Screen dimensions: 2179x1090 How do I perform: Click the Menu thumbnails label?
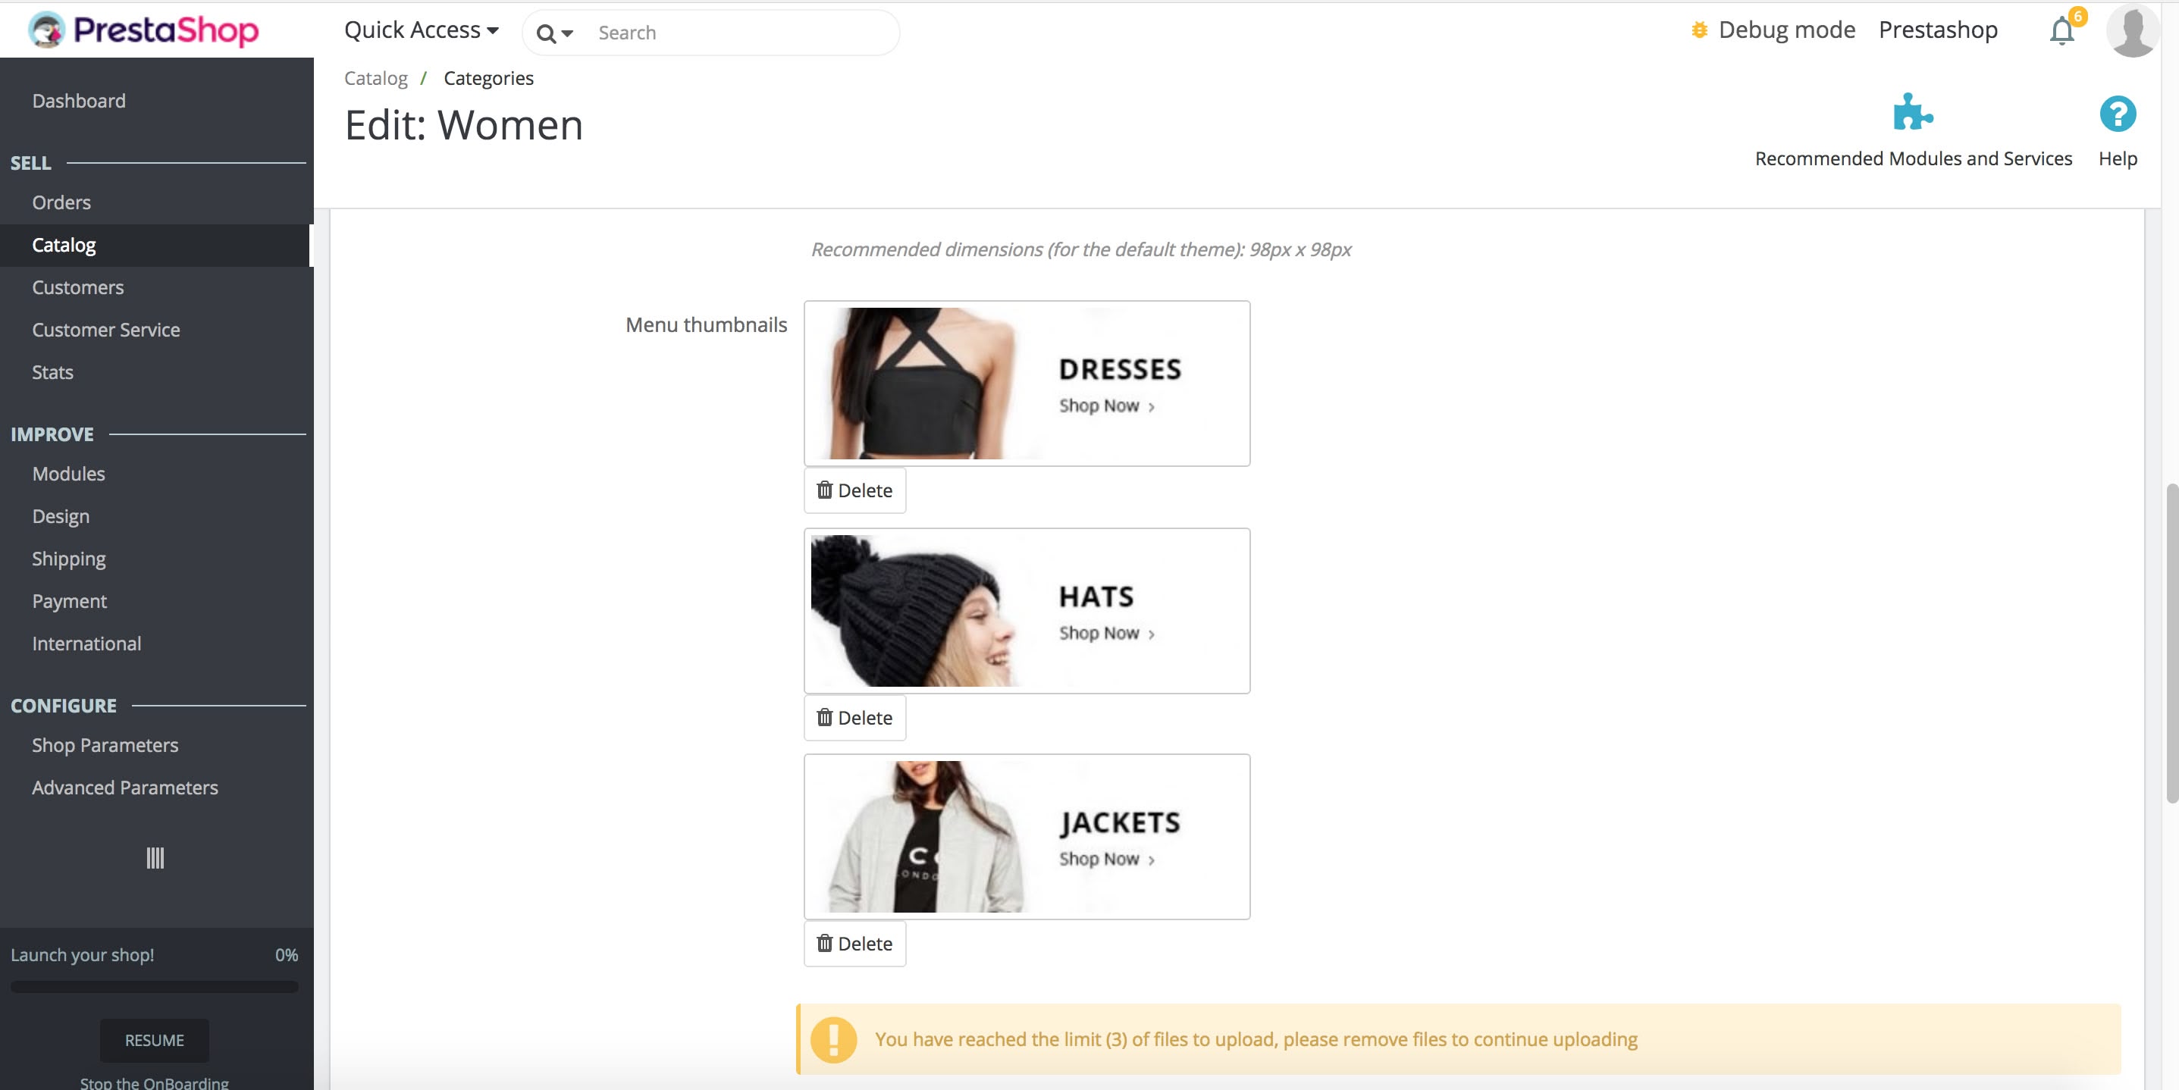click(x=707, y=324)
